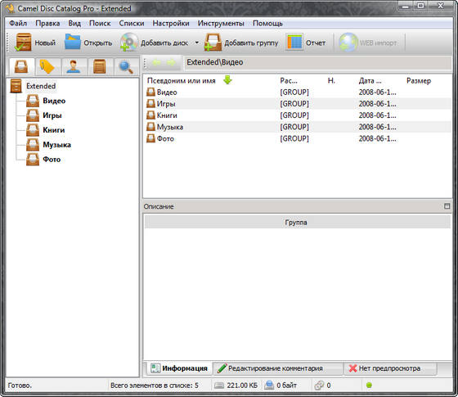Click the green sort arrow in the header
Screen dimensions: 458x397
pos(227,80)
